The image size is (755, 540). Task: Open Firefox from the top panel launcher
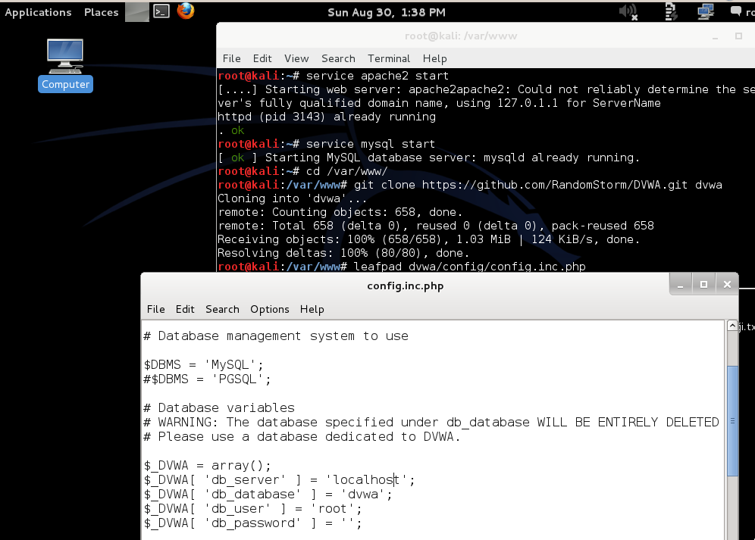185,11
